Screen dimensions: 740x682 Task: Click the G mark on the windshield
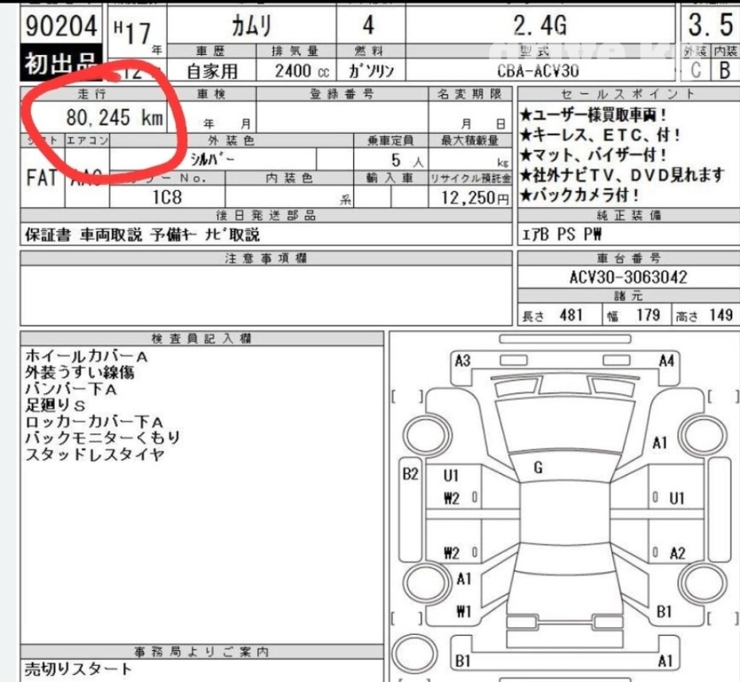(538, 468)
